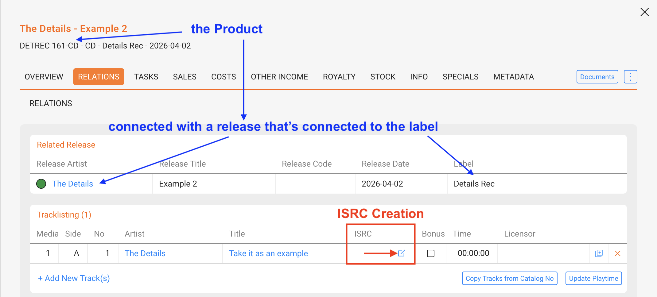Open the track title Take it as an example
The image size is (657, 297).
(x=268, y=253)
